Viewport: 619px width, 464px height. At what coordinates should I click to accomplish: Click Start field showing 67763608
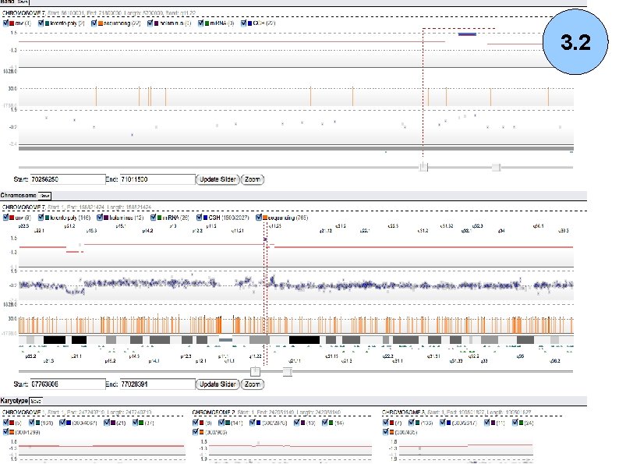68,384
